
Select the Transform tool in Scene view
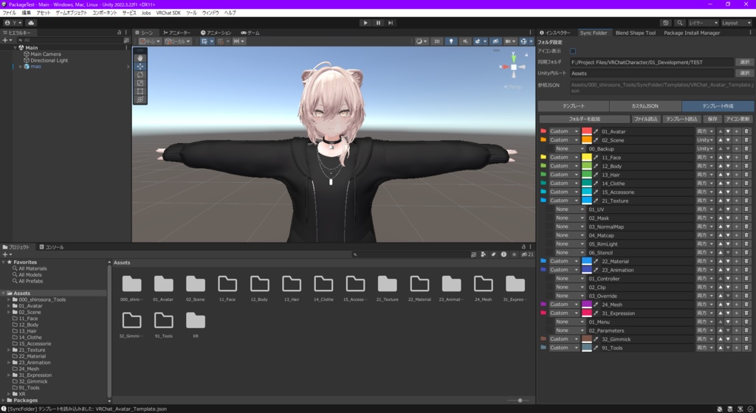140,99
